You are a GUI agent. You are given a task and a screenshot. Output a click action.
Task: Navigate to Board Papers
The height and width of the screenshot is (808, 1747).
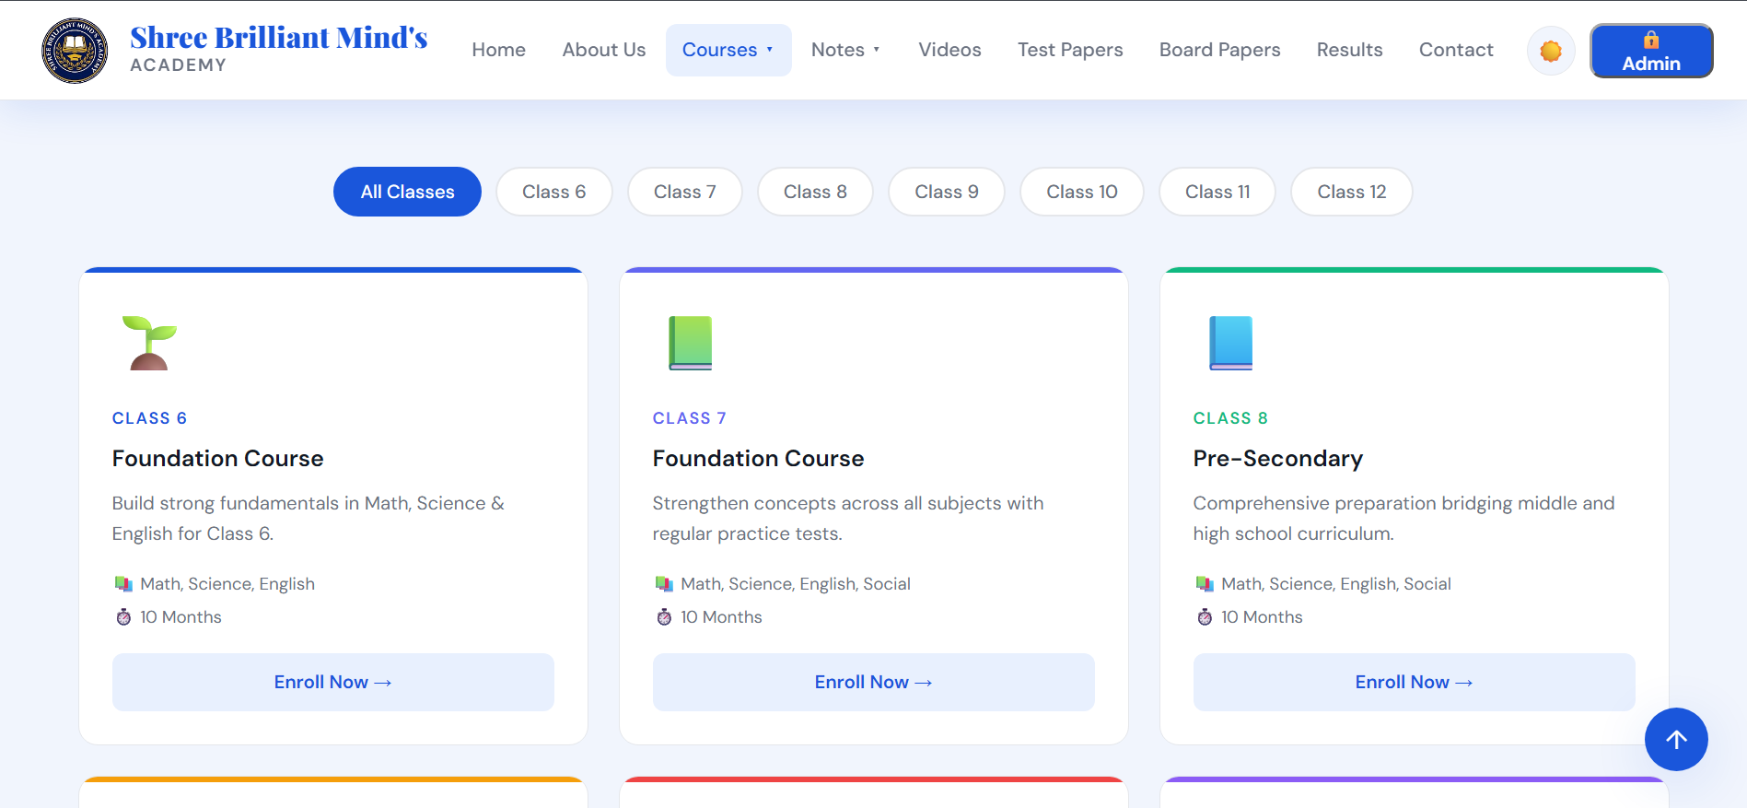click(1219, 50)
